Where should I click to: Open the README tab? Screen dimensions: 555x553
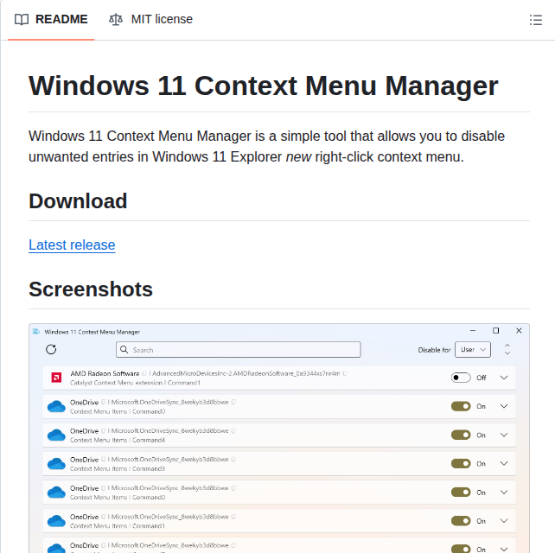tap(51, 19)
